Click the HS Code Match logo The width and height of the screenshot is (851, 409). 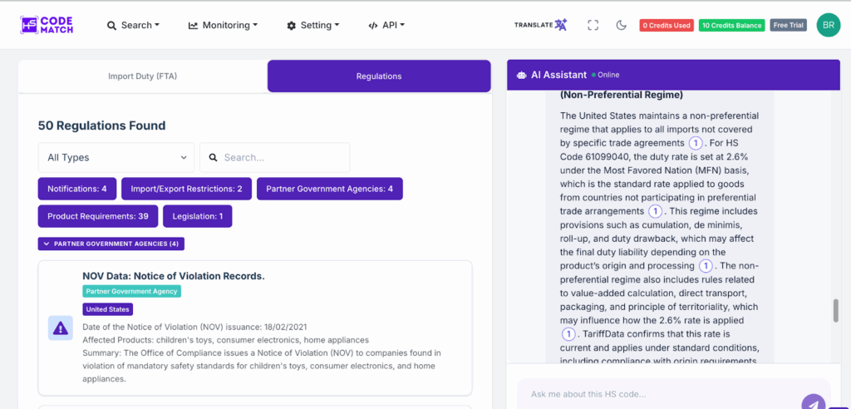click(x=47, y=25)
